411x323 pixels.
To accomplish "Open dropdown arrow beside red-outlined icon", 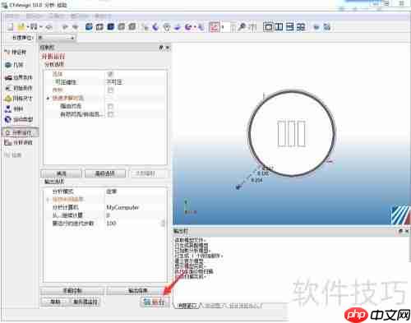I will tap(223, 27).
